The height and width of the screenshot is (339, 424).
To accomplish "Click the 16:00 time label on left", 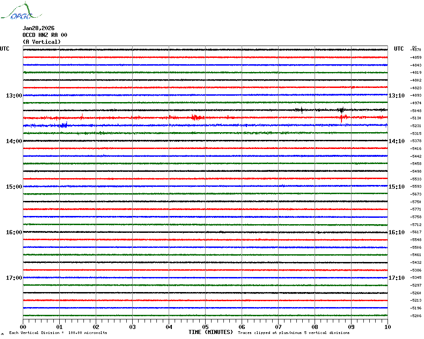I will 14,232.
